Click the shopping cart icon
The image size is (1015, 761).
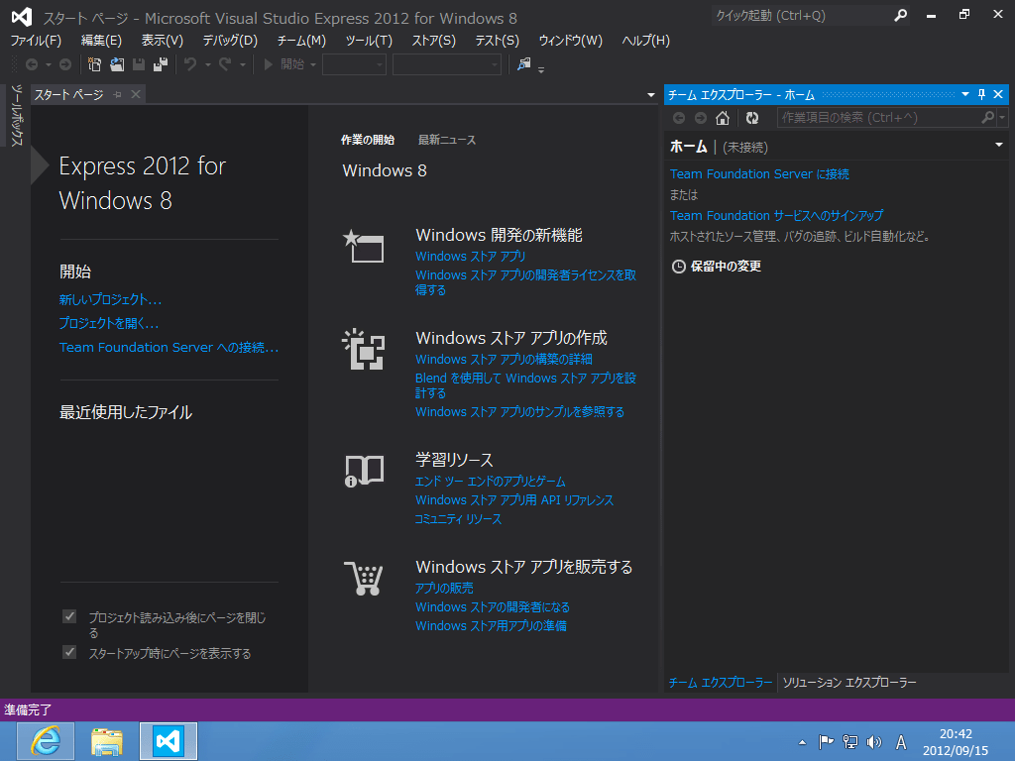[364, 578]
